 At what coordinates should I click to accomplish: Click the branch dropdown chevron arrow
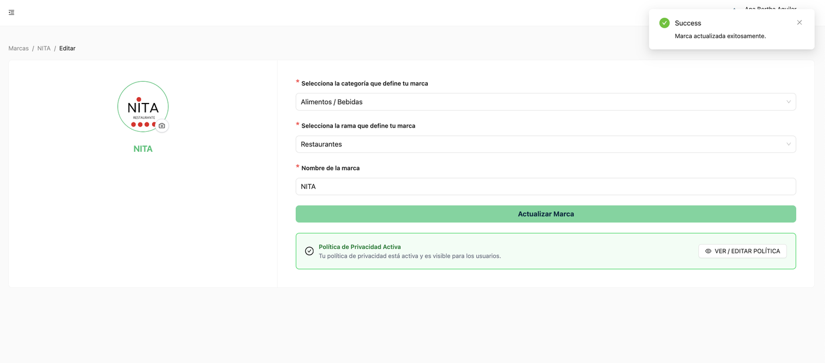click(x=788, y=144)
